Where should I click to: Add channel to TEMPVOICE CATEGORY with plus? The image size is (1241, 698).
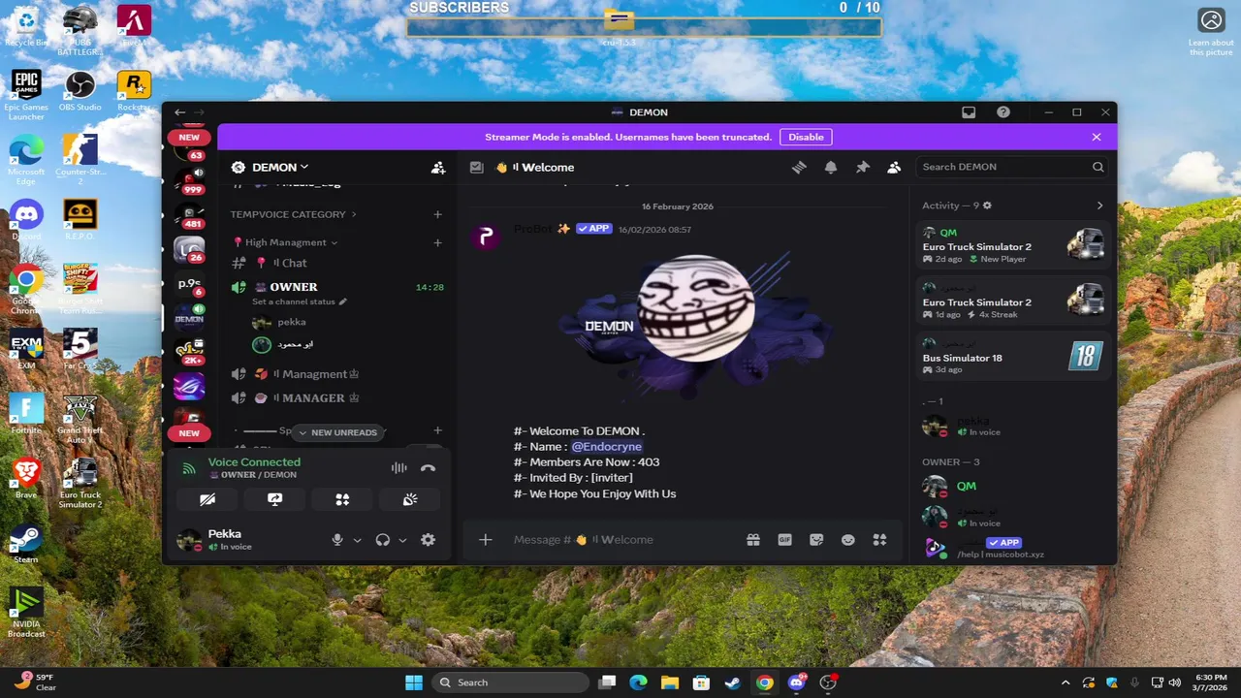pos(437,214)
